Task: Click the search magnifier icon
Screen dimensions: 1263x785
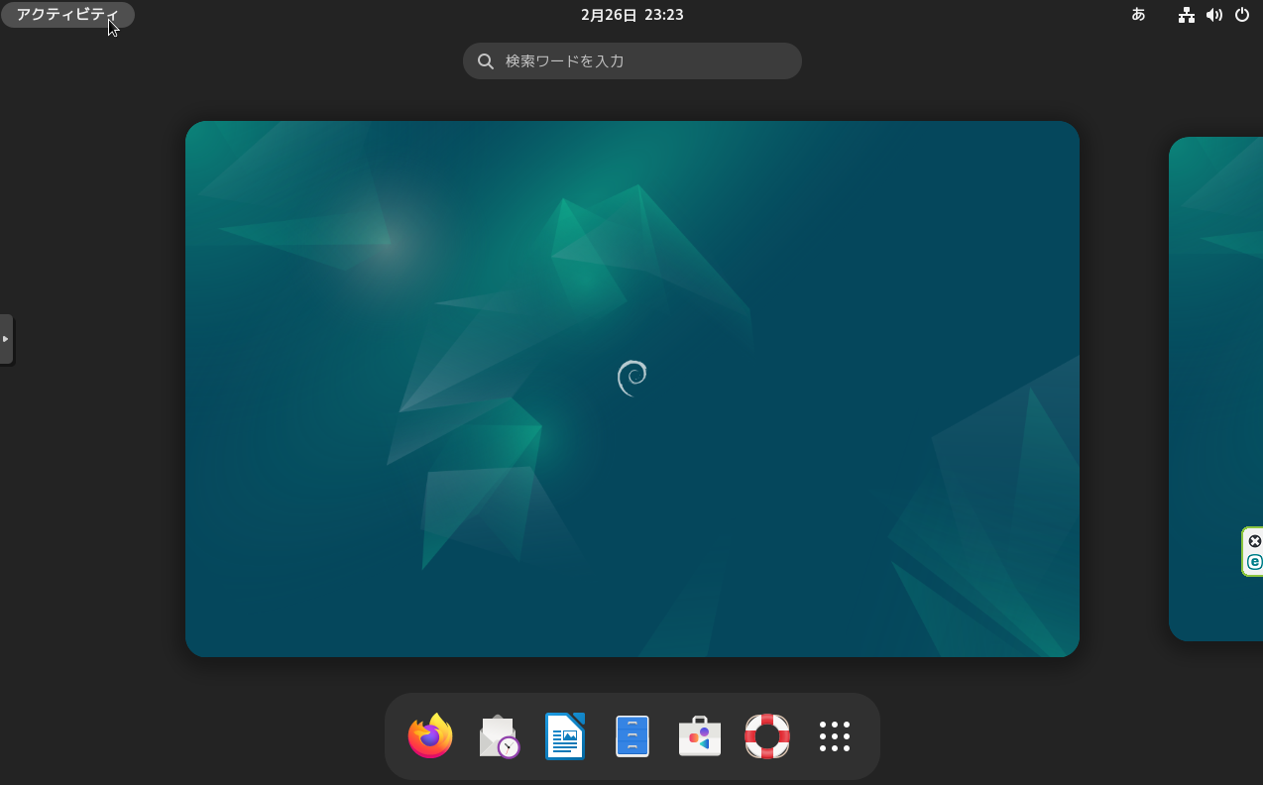Action: pyautogui.click(x=486, y=61)
